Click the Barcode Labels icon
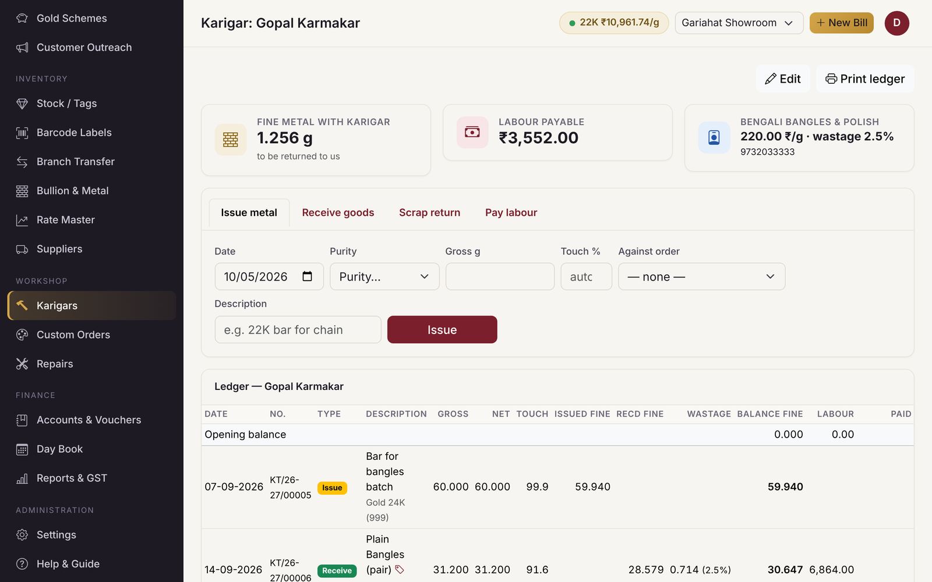Screen dimensions: 932x582 tap(22, 133)
